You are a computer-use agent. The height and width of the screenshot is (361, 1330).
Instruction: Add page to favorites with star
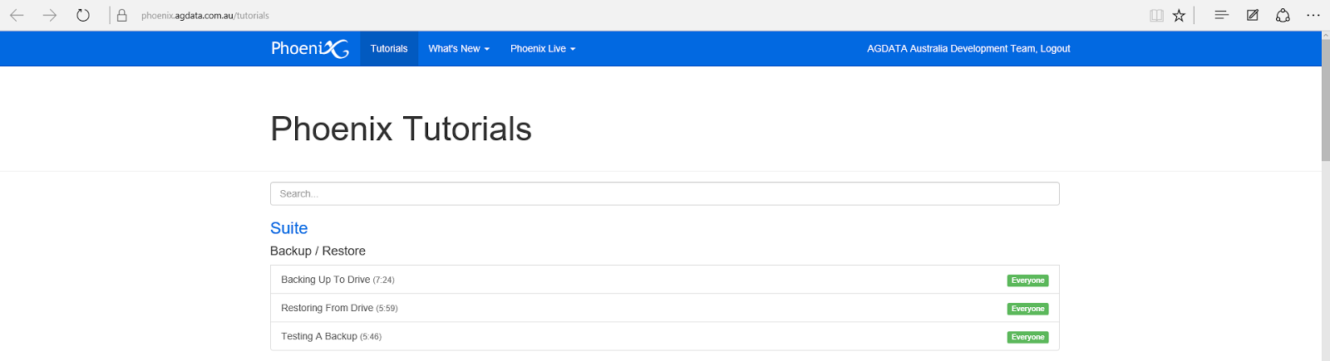click(x=1179, y=15)
